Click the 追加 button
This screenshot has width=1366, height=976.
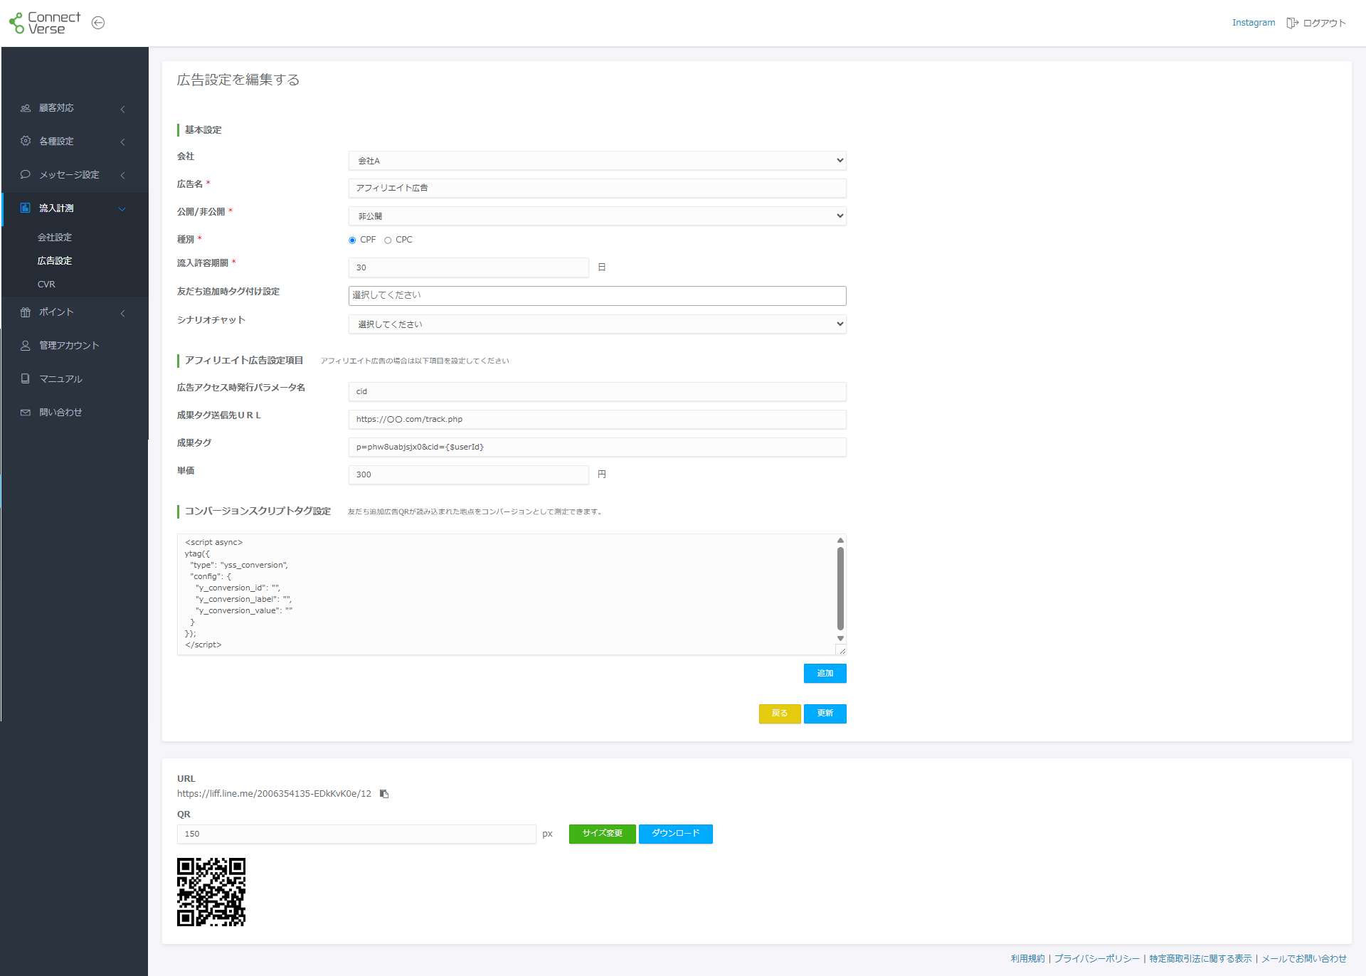[x=825, y=674]
